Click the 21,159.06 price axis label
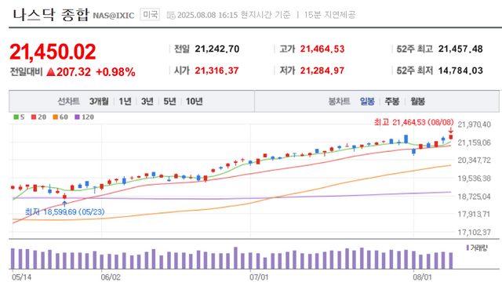Screen dimensions: 502x289 (x=475, y=143)
